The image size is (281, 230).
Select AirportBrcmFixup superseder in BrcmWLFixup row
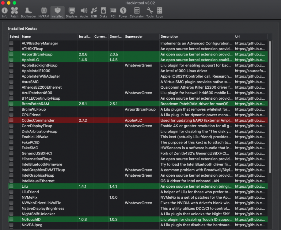pos(140,109)
